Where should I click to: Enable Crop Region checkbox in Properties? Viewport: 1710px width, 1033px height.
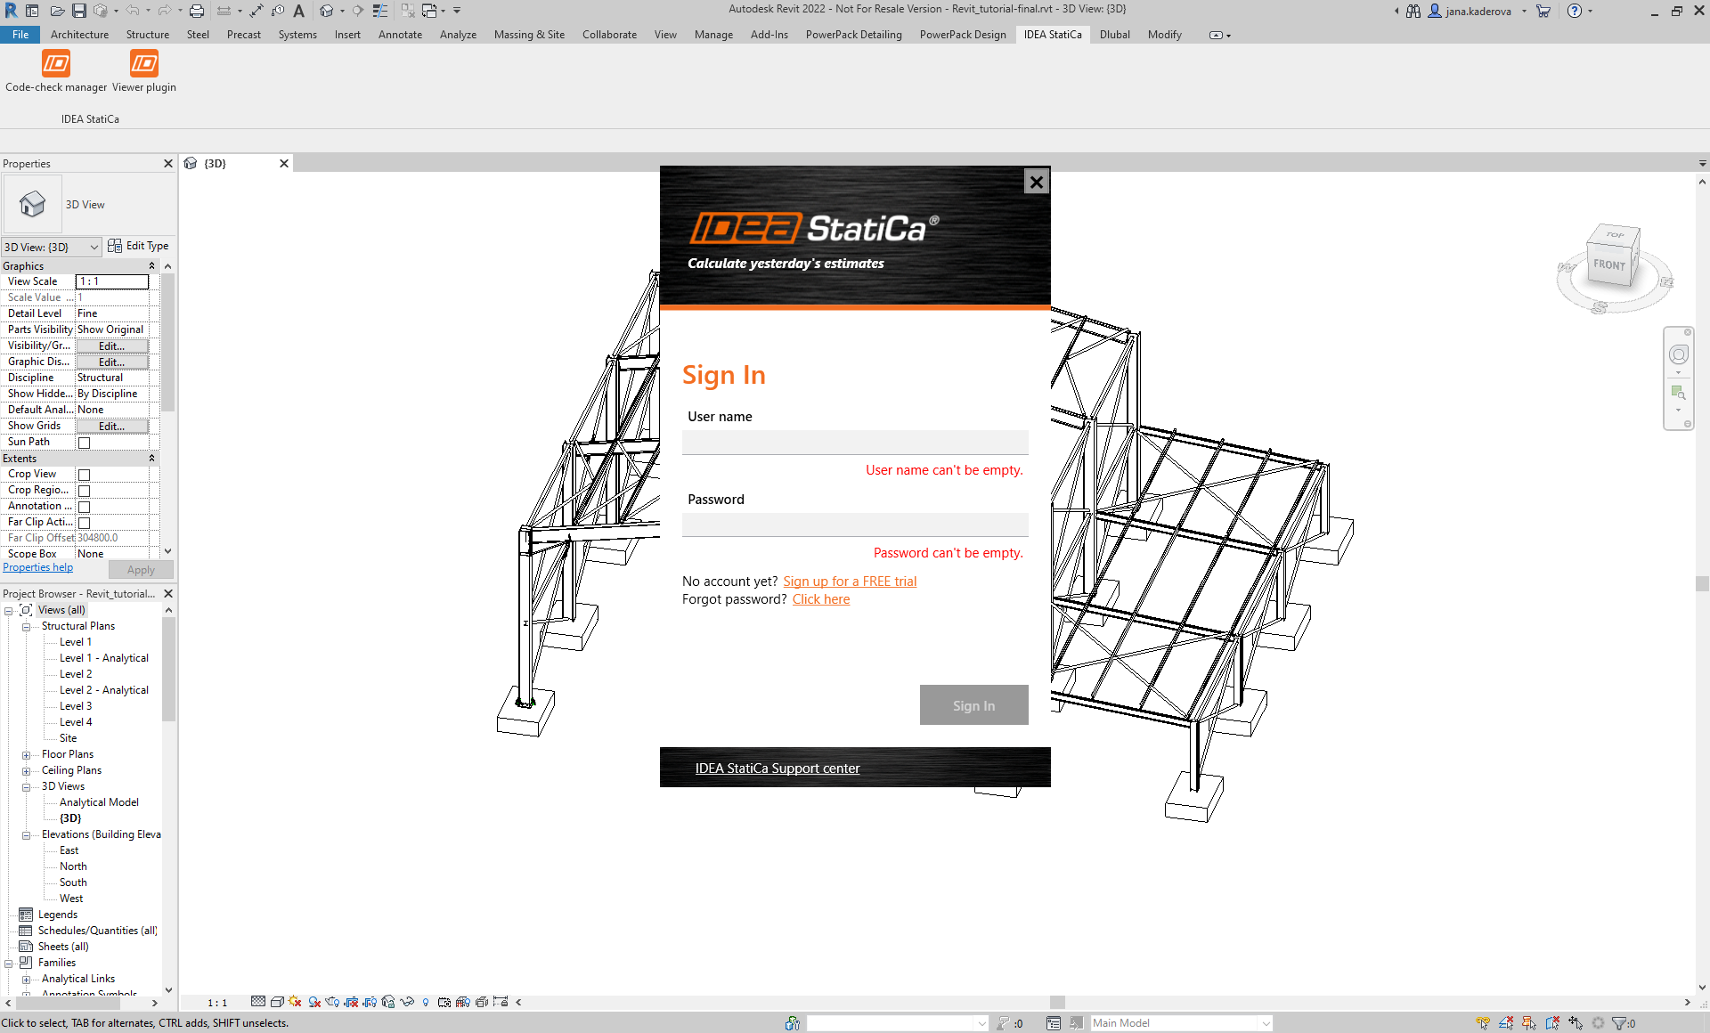[85, 490]
